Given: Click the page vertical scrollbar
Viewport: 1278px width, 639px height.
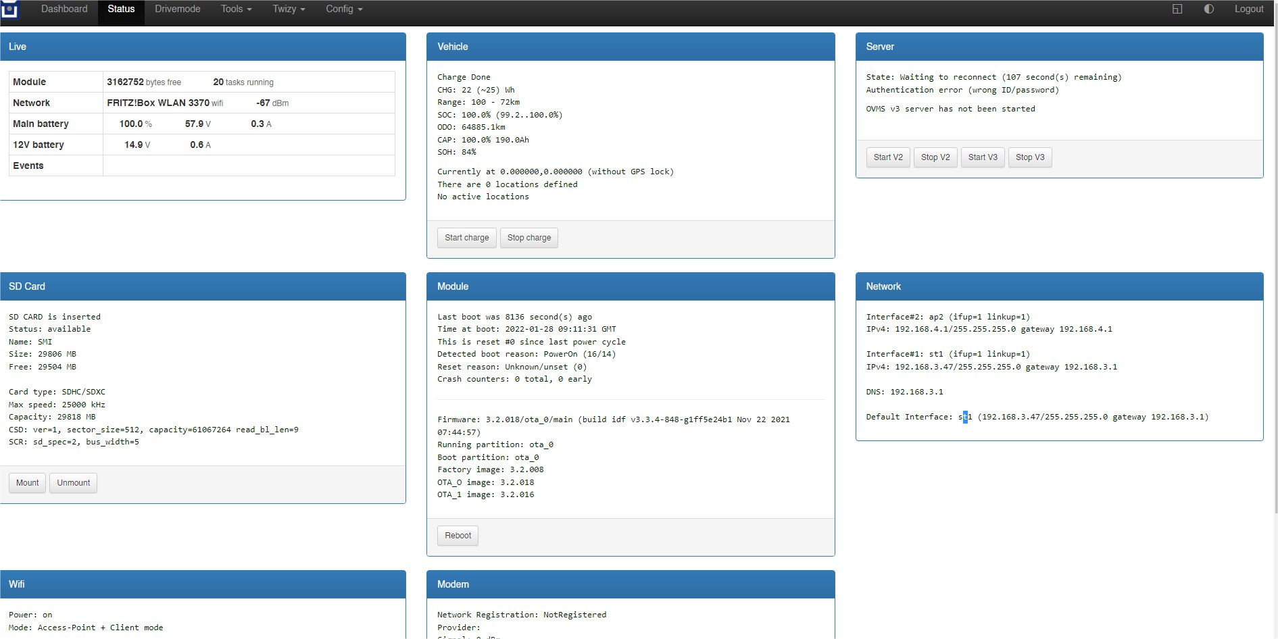Looking at the screenshot, I should click(1275, 270).
